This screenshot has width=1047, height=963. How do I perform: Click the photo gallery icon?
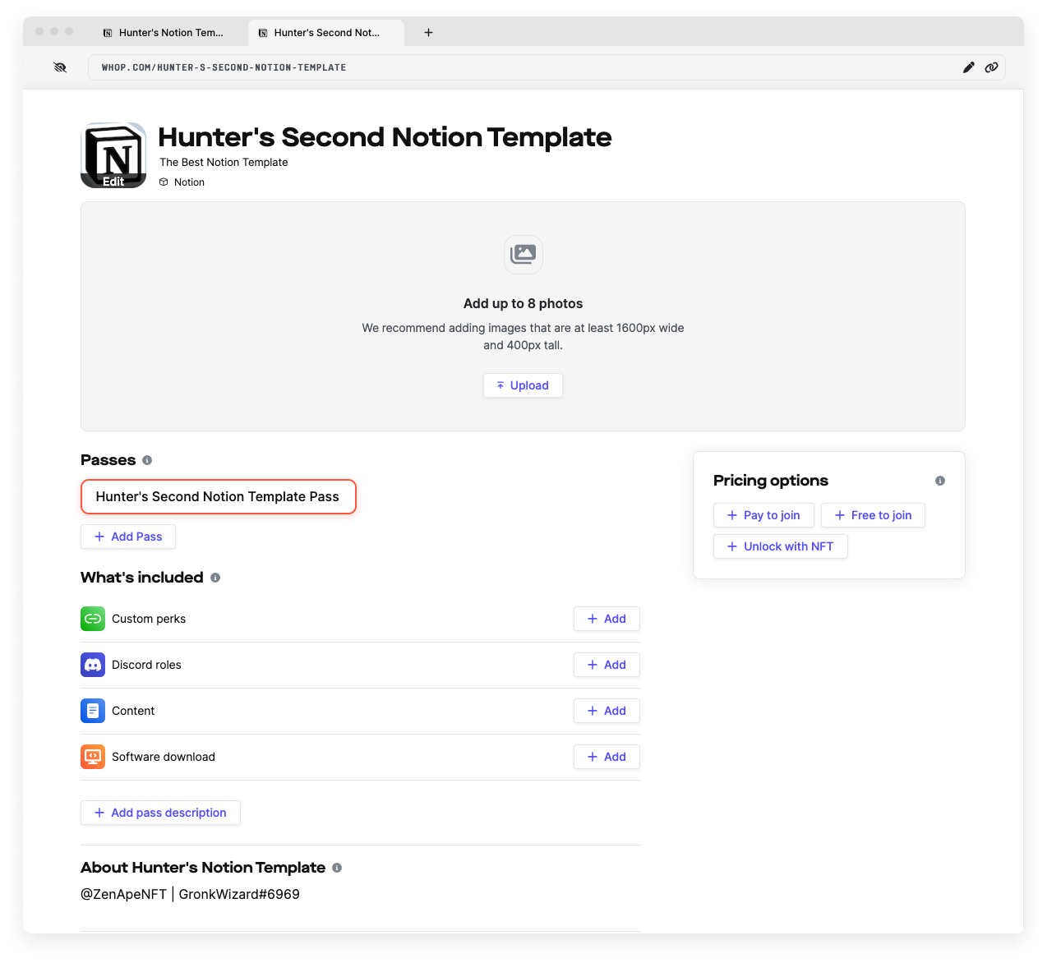[x=523, y=254]
